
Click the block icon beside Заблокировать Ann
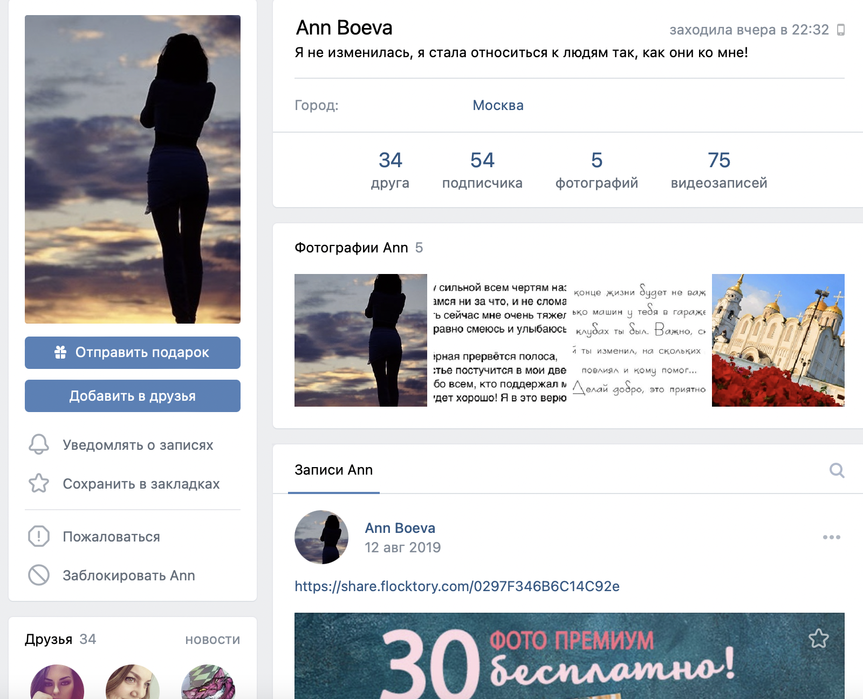coord(38,575)
